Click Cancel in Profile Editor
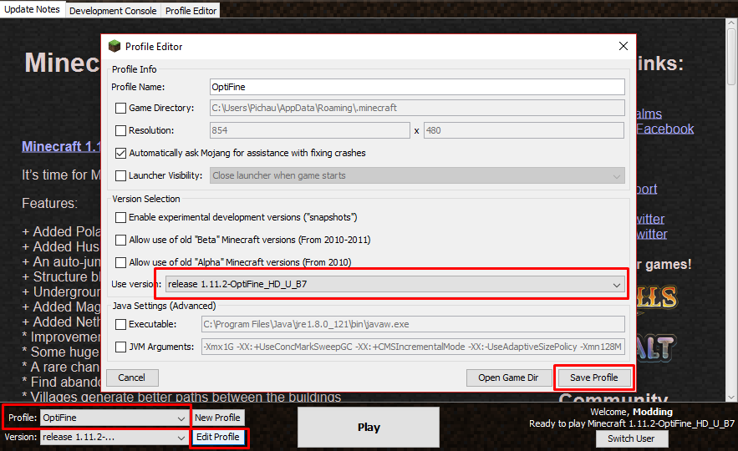738x451 pixels. 132,378
